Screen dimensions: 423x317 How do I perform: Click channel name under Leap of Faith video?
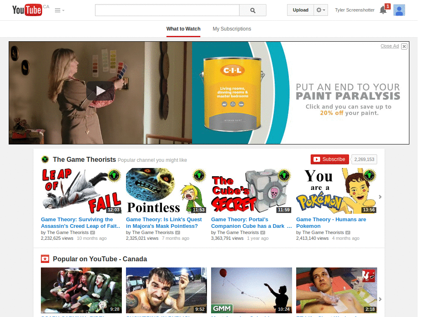coord(68,232)
